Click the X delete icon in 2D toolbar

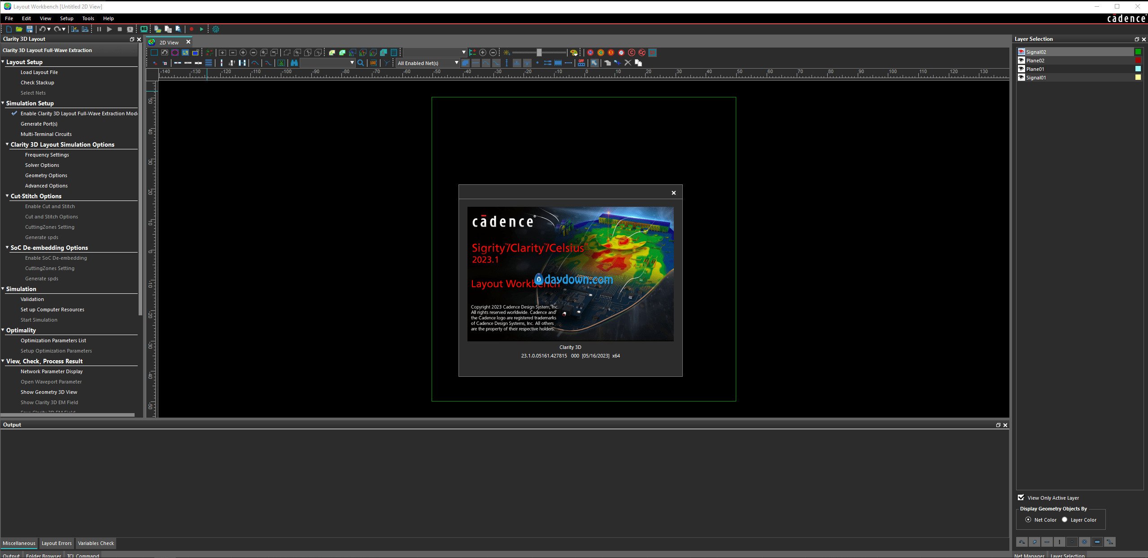pyautogui.click(x=628, y=63)
